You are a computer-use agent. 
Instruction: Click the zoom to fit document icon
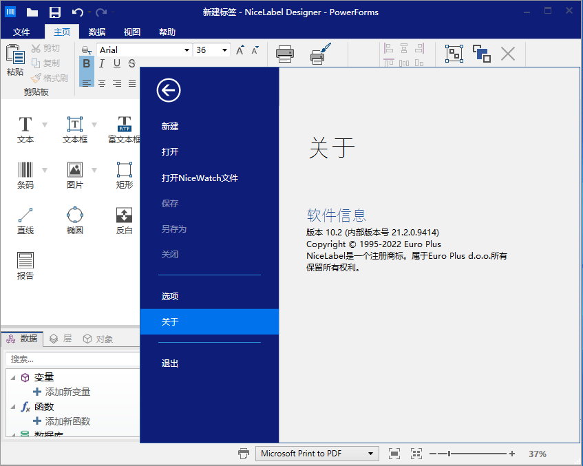[394, 454]
